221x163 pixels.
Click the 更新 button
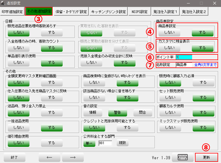pyautogui.click(x=206, y=158)
